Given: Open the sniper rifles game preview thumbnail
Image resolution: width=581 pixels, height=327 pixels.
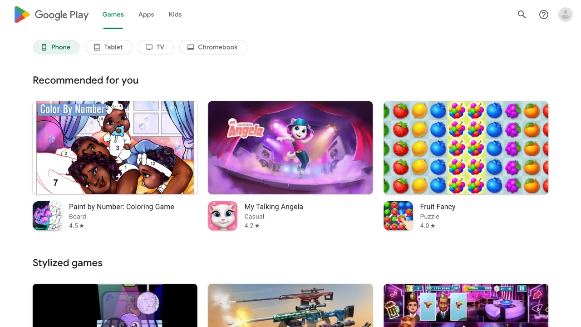Looking at the screenshot, I should 290,305.
